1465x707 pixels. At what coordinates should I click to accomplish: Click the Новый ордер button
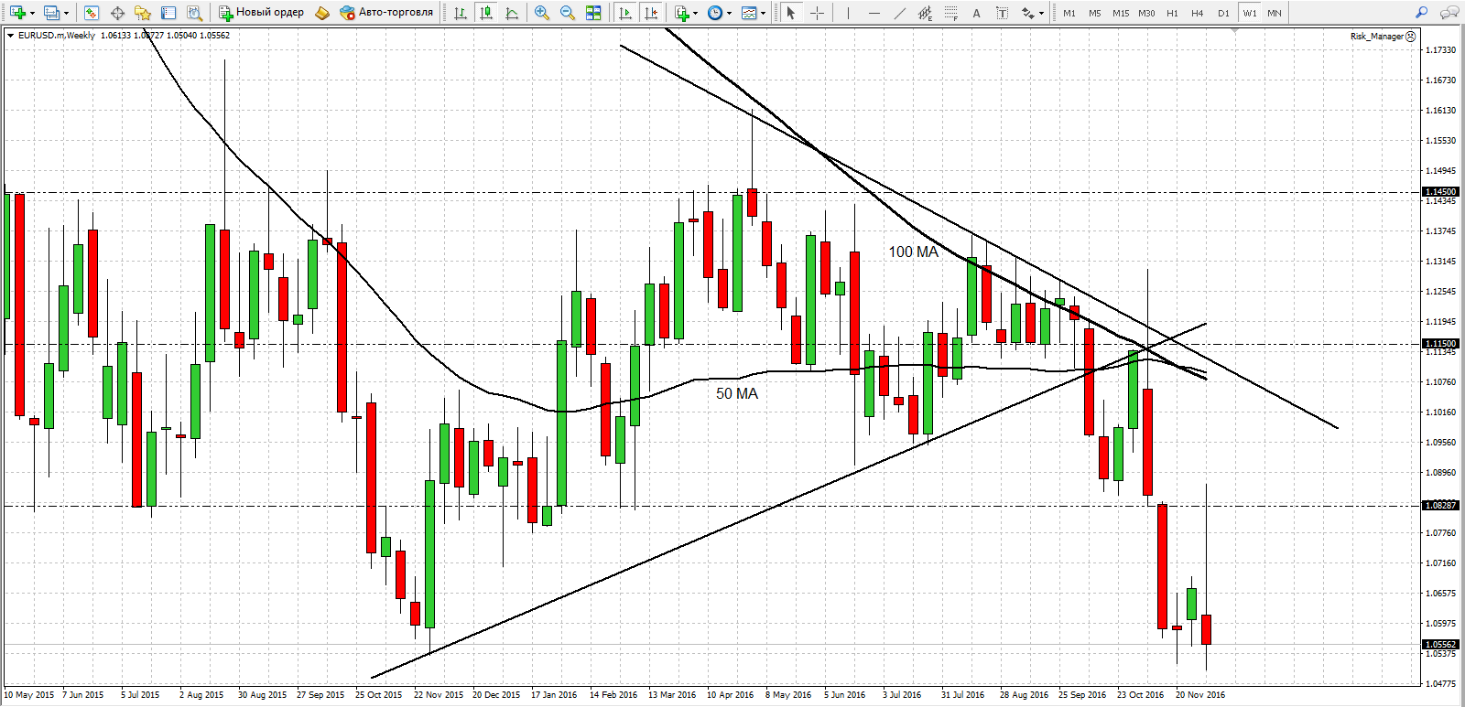pyautogui.click(x=261, y=13)
